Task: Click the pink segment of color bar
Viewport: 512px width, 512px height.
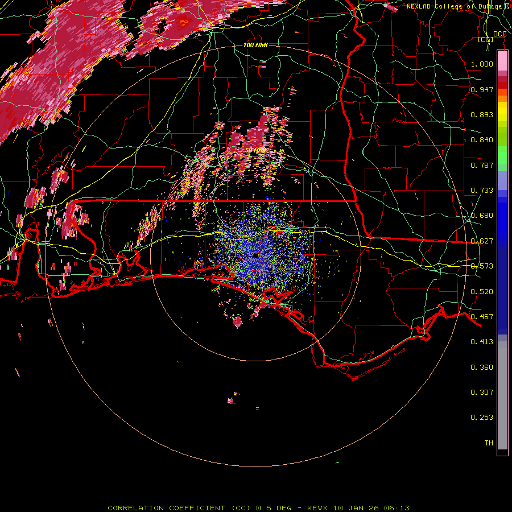Action: click(x=502, y=61)
